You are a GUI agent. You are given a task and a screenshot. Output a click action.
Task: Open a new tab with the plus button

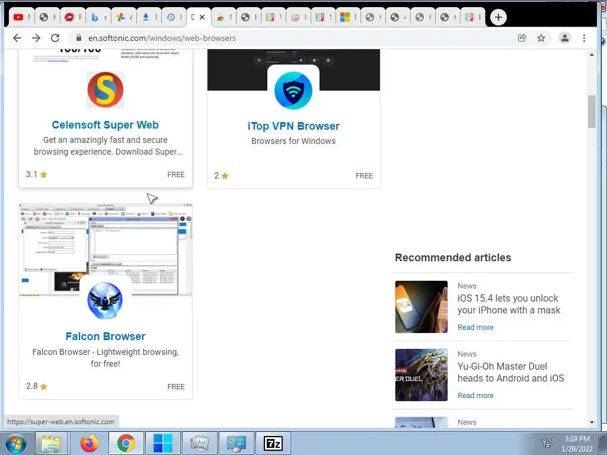click(x=498, y=17)
